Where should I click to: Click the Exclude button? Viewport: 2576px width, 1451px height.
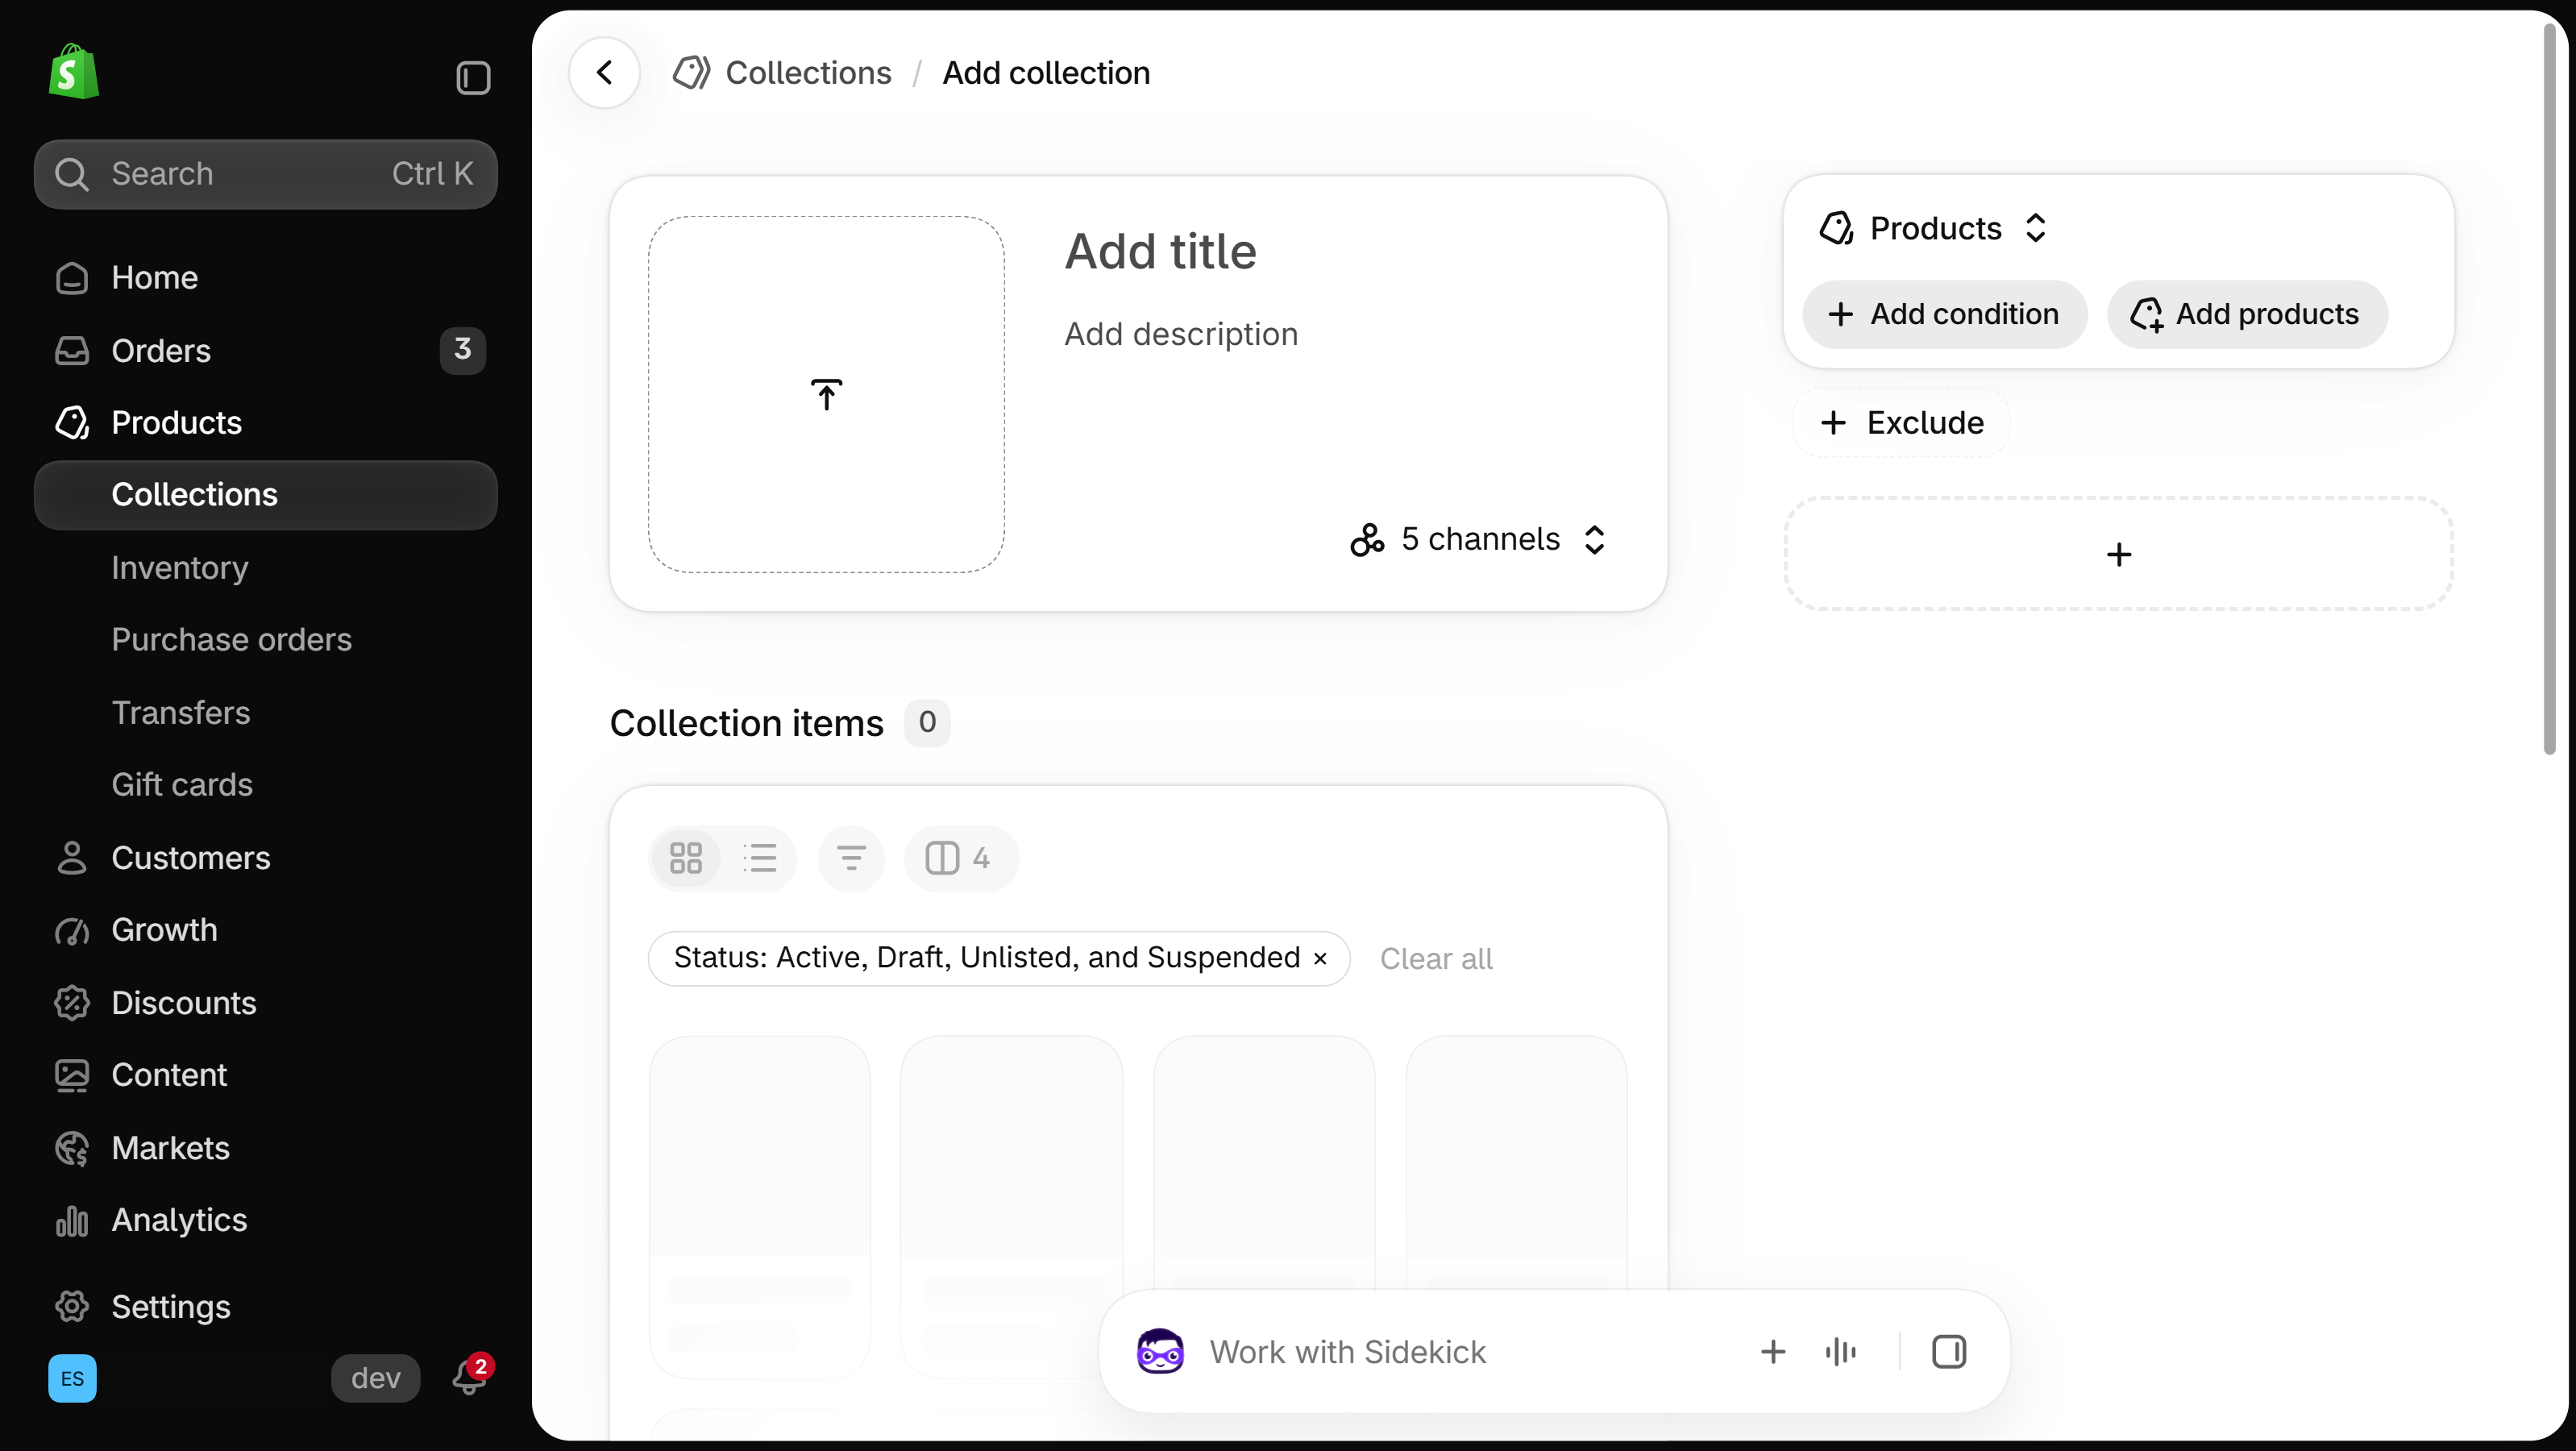point(1901,422)
